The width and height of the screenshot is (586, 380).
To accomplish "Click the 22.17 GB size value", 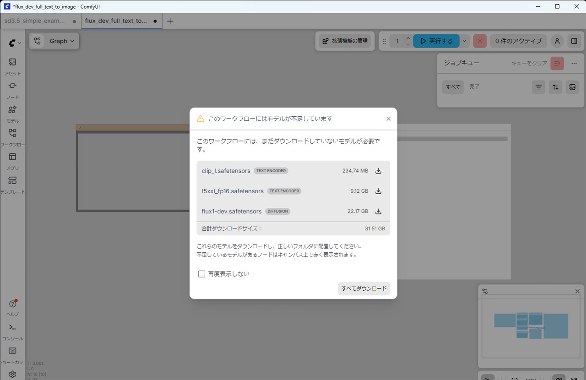I will 358,212.
